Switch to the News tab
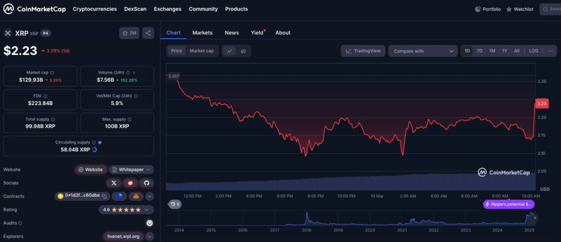 pyautogui.click(x=232, y=32)
